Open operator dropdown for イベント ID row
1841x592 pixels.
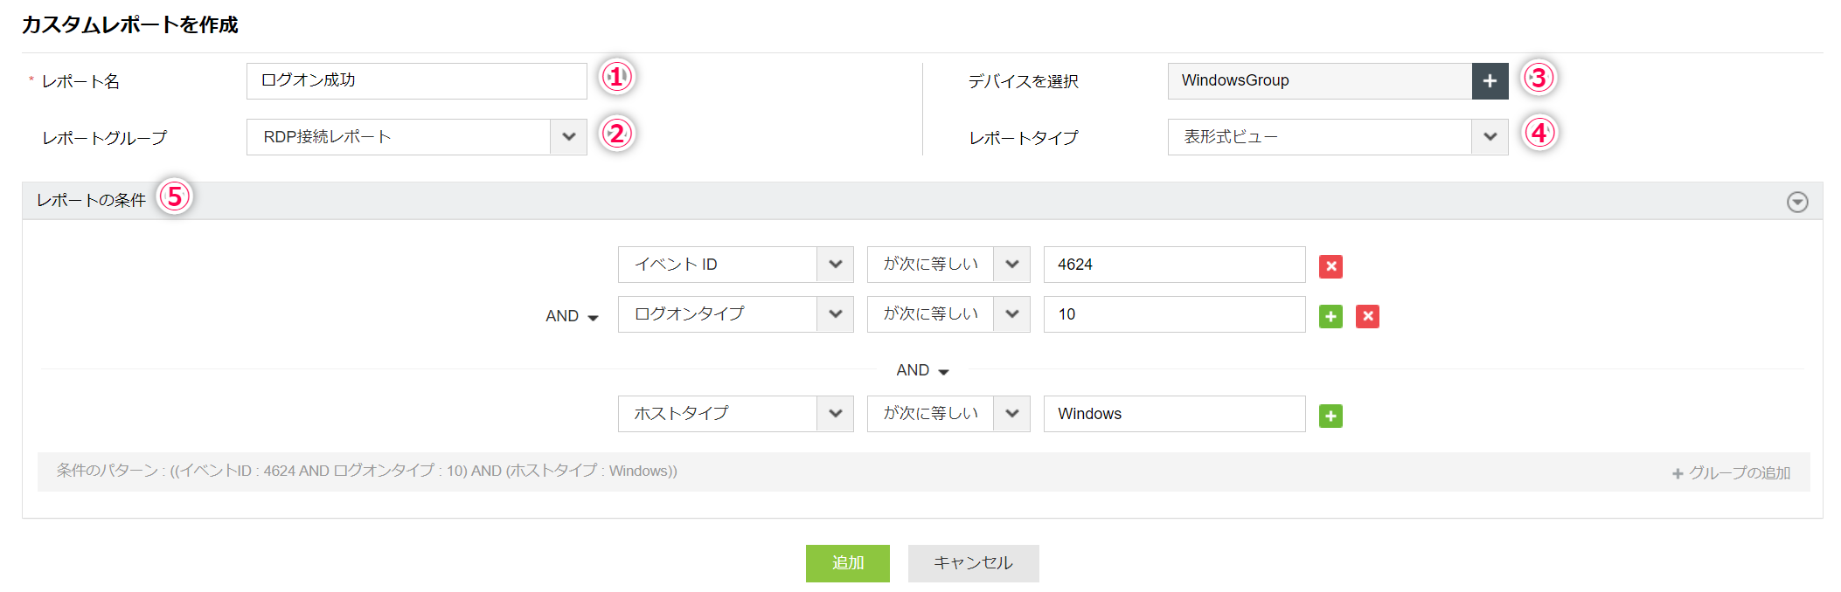tap(1011, 265)
